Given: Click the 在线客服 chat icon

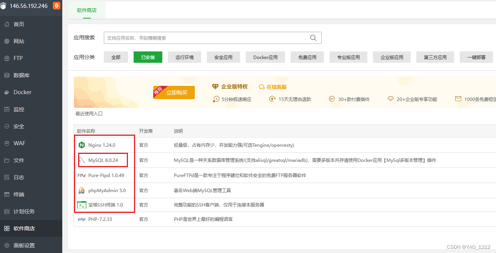Looking at the screenshot, I should coord(262,87).
